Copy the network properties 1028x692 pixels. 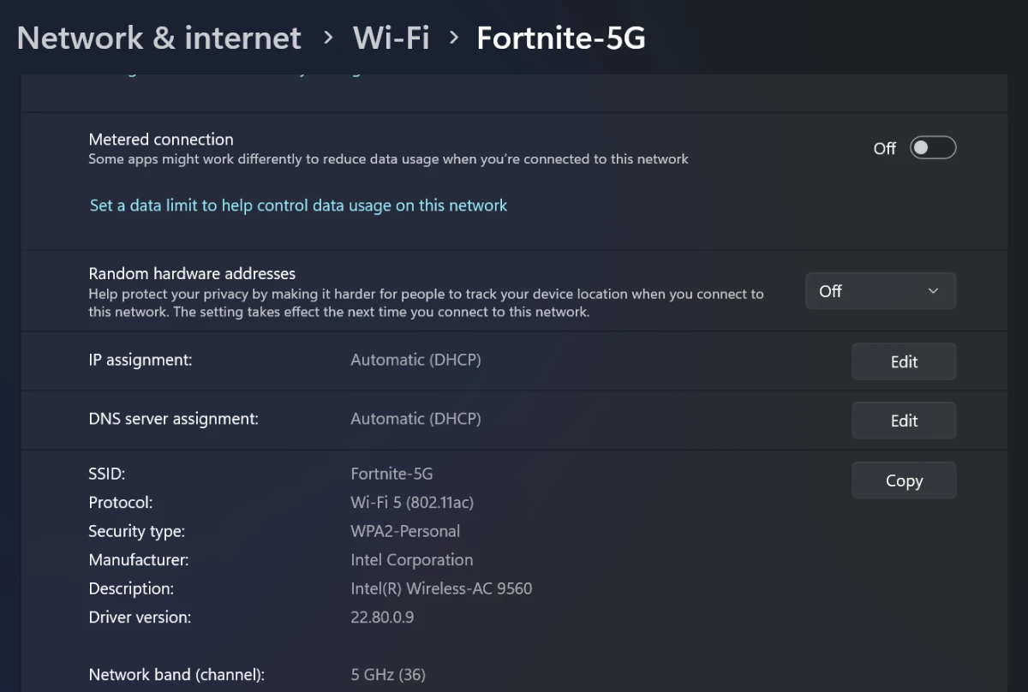[x=904, y=480]
